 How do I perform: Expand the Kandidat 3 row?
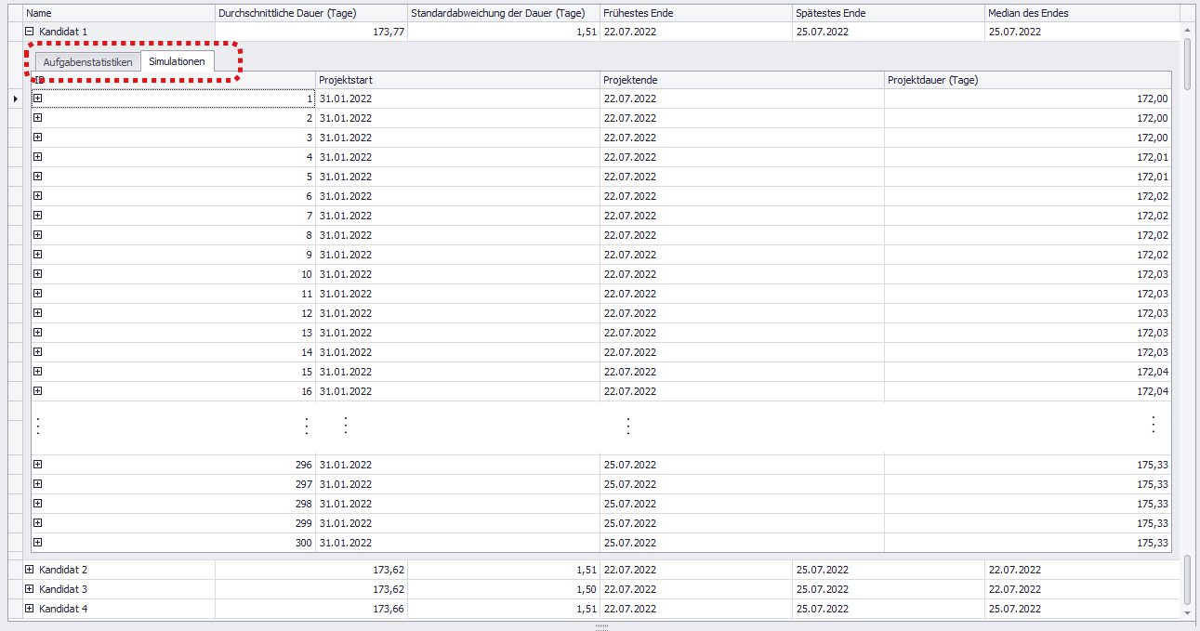coord(30,589)
